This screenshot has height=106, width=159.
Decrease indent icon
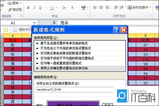115,8
